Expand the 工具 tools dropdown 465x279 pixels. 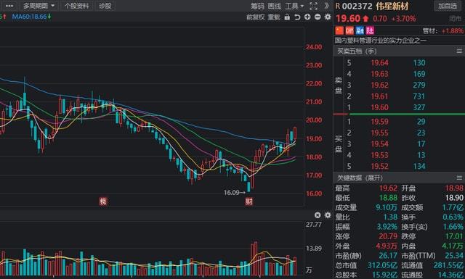click(294, 7)
